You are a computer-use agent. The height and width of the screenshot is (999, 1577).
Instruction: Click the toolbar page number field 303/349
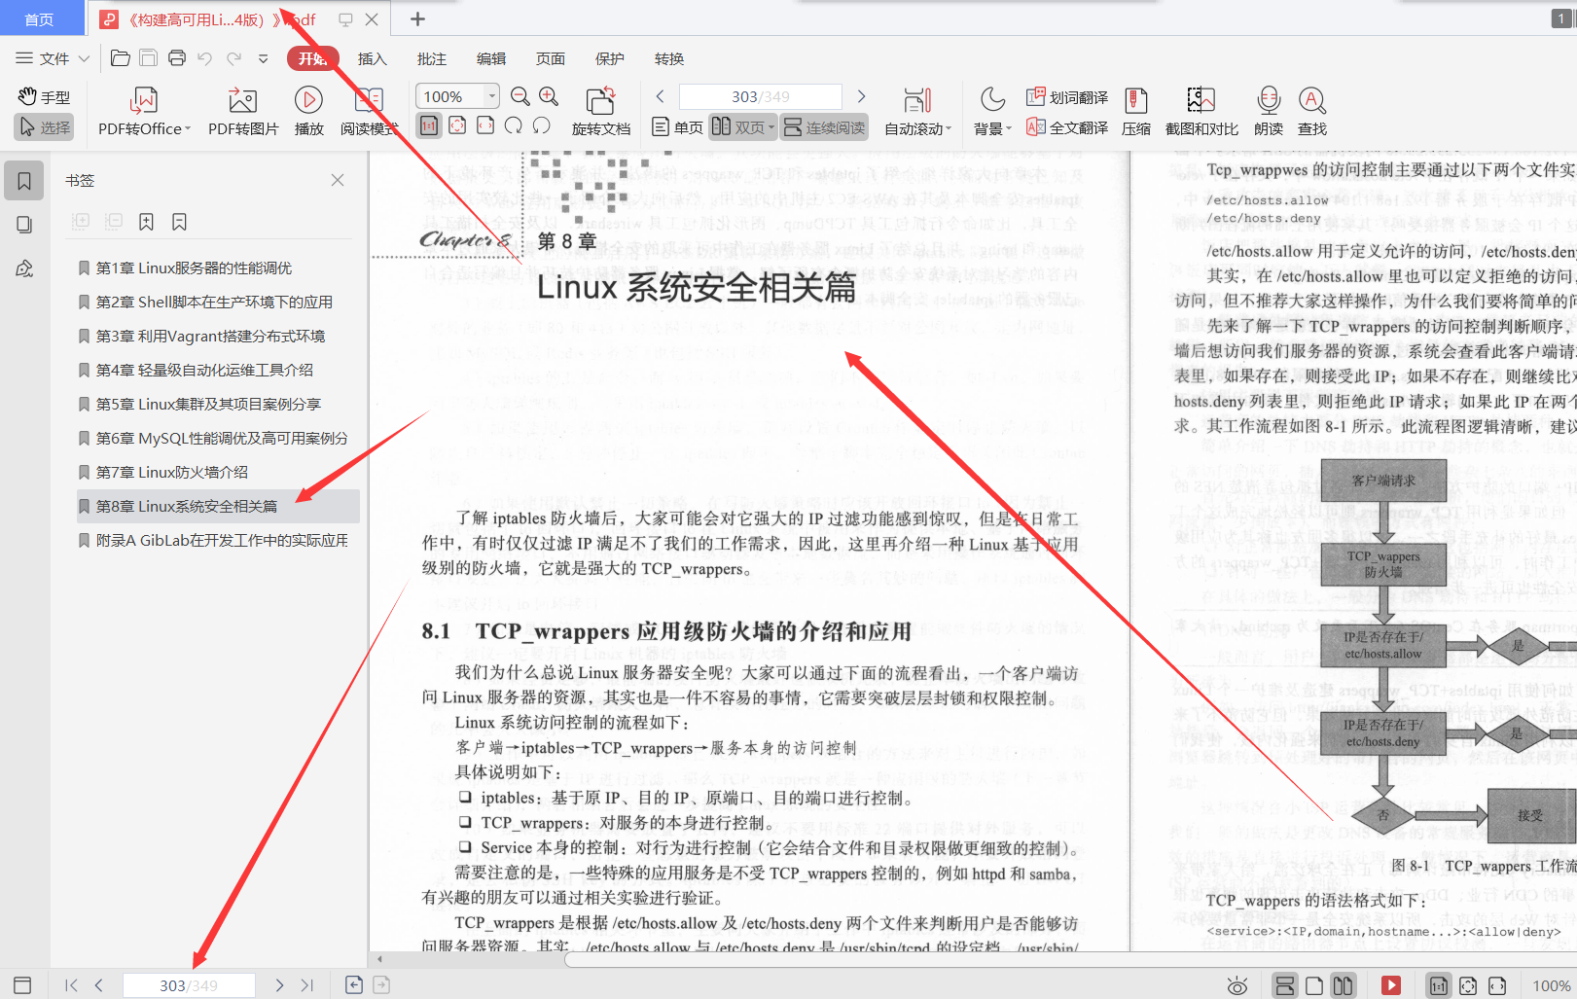coord(761,96)
